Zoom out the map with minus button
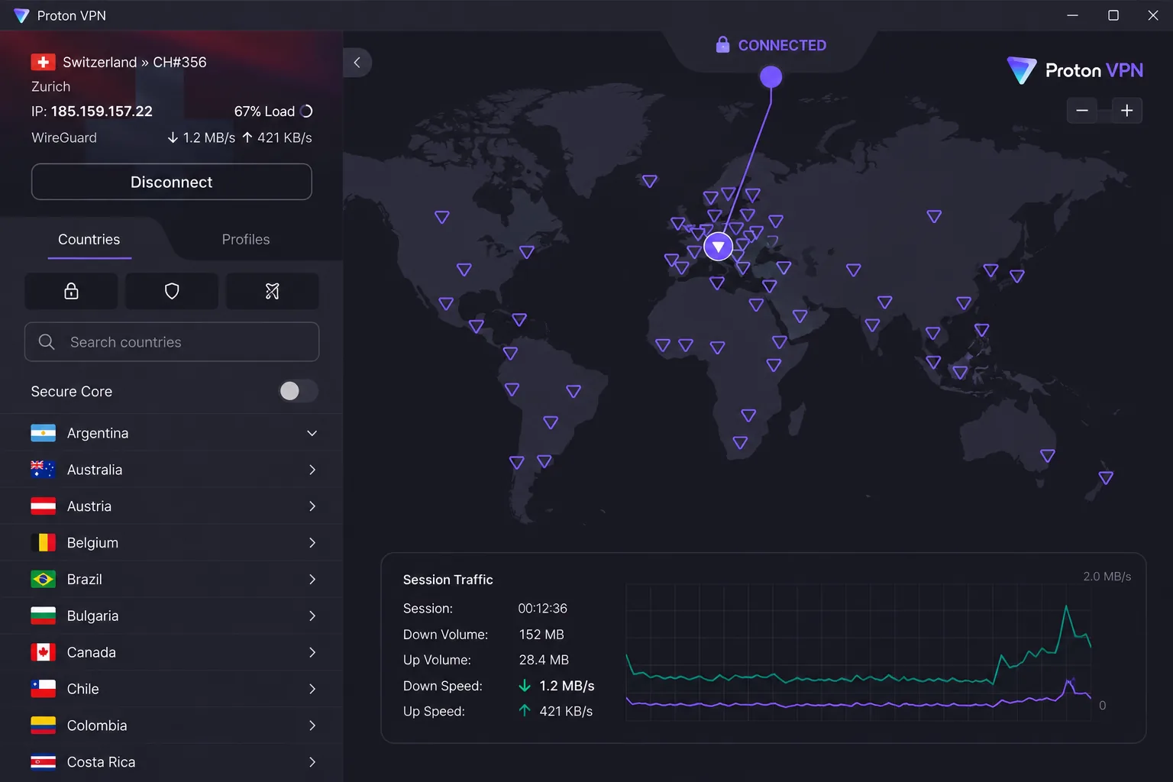This screenshot has width=1173, height=782. 1081,111
